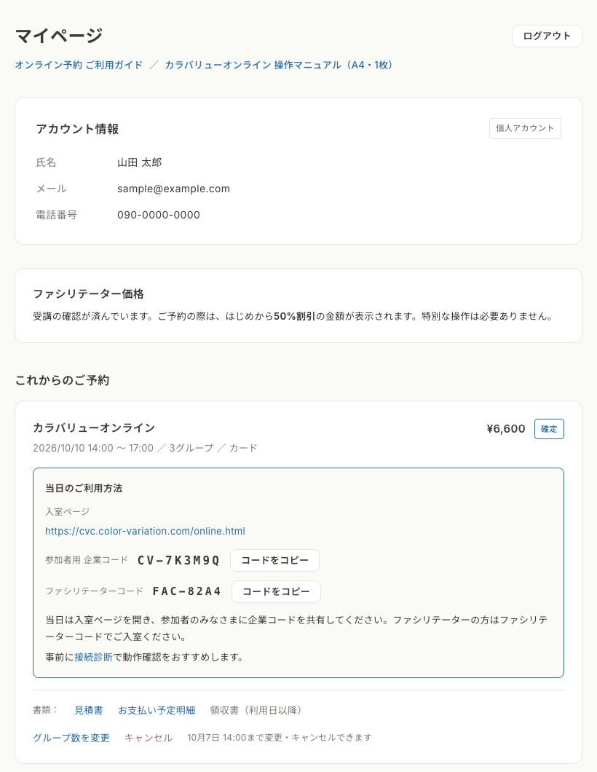The height and width of the screenshot is (772, 597).
Task: Click the 当日のご利用方法 heading
Action: point(84,489)
